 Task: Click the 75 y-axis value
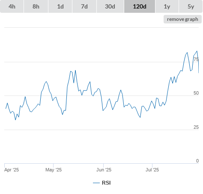tap(196, 59)
